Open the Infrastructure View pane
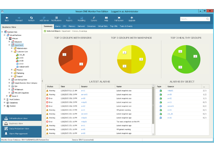The width and height of the screenshot is (214, 152). [21, 118]
